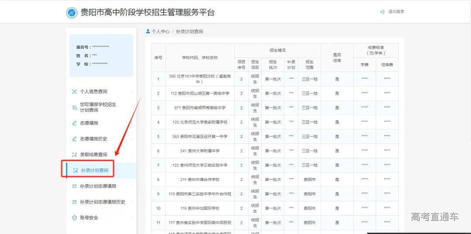Screen dimensions: 471x234
Task: Open the 补录计划志愿填报历史 menu item
Action: (102, 202)
